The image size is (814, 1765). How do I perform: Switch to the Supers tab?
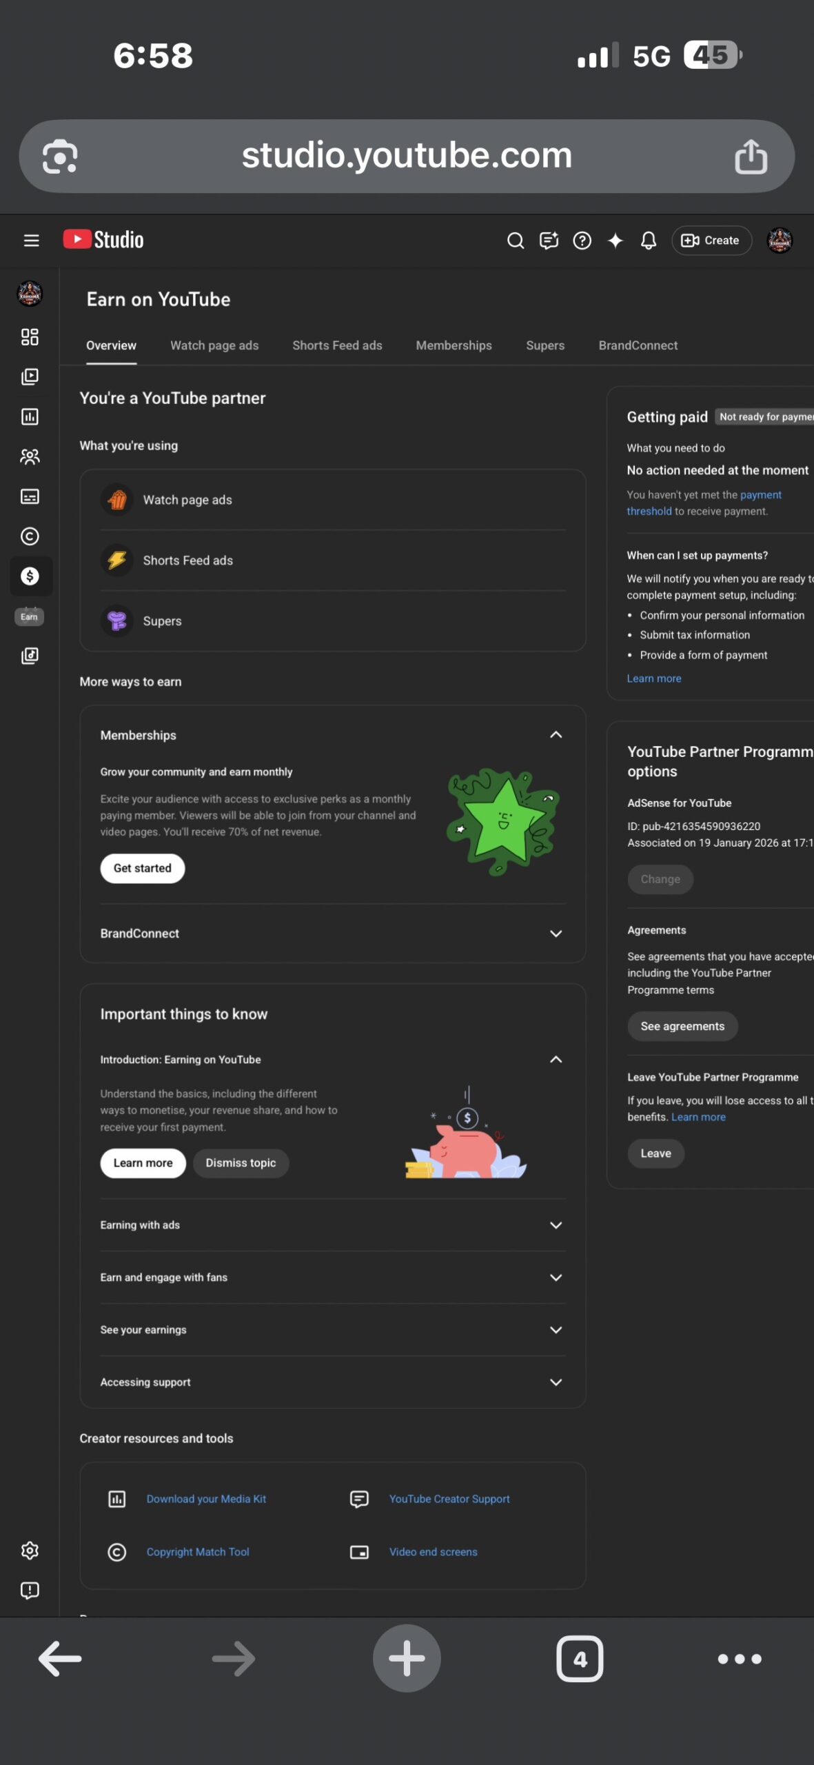545,345
